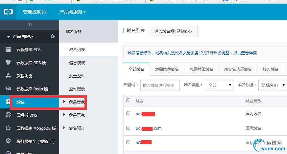Switch to 未实名认证域名 tab

point(238,69)
